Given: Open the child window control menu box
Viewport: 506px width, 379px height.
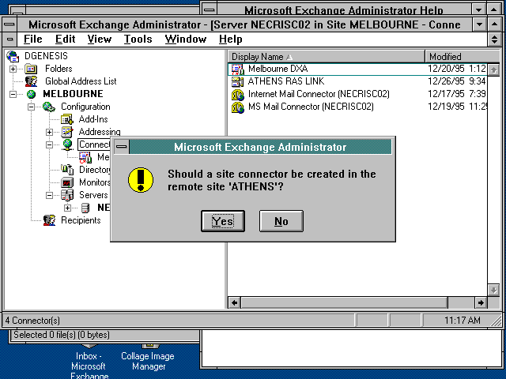Looking at the screenshot, I should coord(10,39).
